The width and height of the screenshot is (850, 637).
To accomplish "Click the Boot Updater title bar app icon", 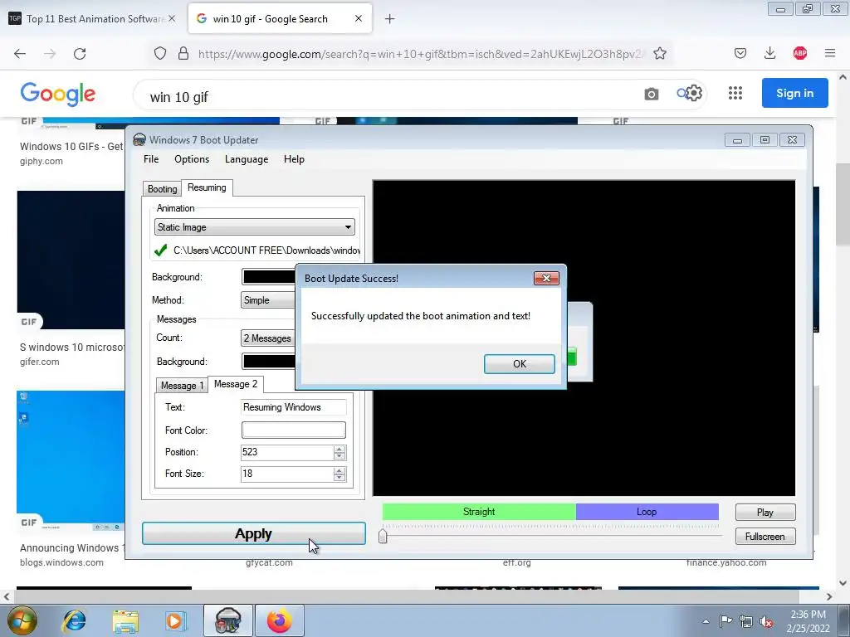I will (139, 139).
